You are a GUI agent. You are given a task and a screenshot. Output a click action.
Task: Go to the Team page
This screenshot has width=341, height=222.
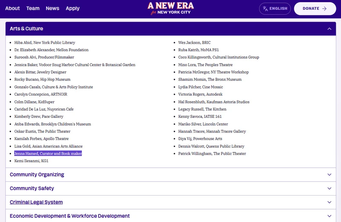[33, 8]
